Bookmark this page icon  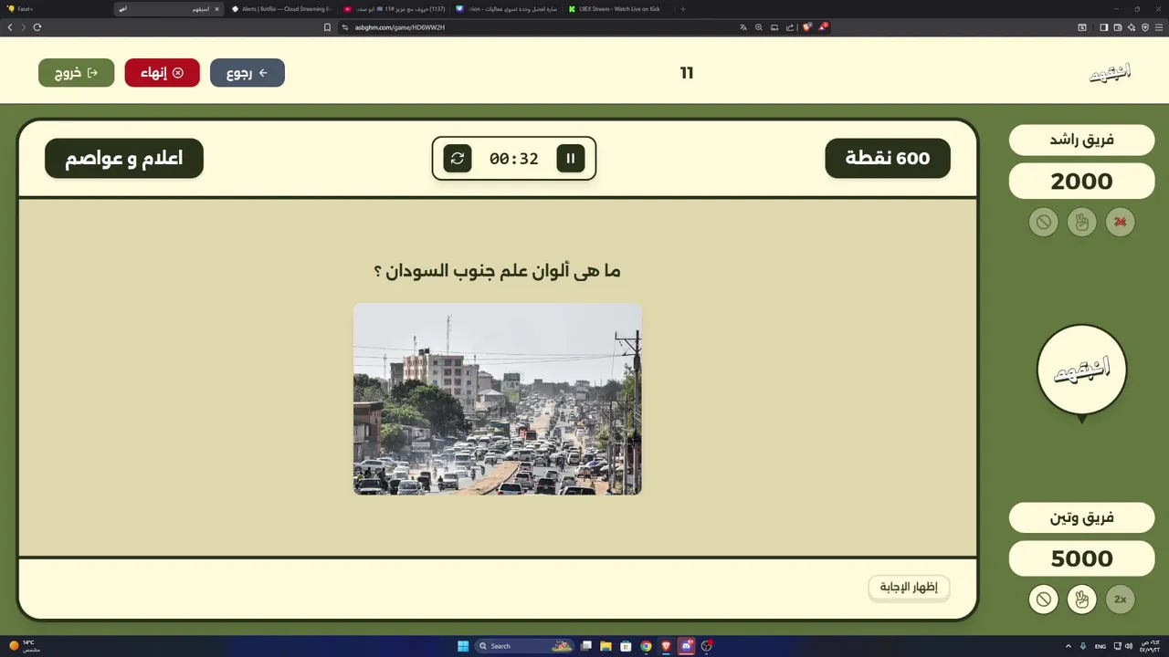pyautogui.click(x=327, y=27)
